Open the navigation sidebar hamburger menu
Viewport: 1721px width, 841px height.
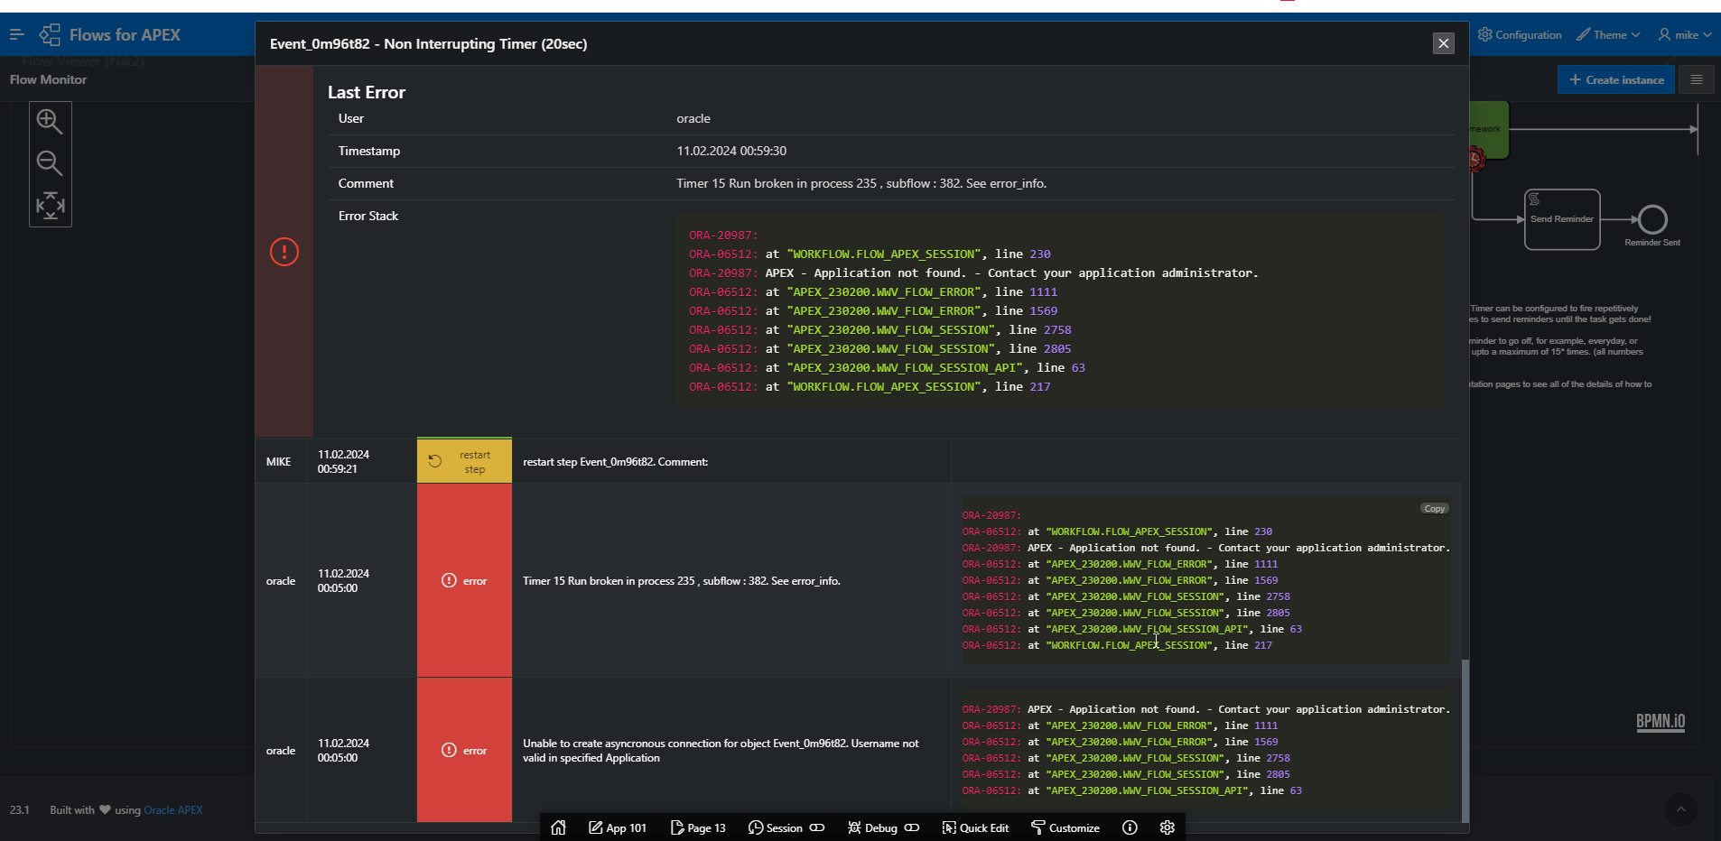[x=16, y=34]
